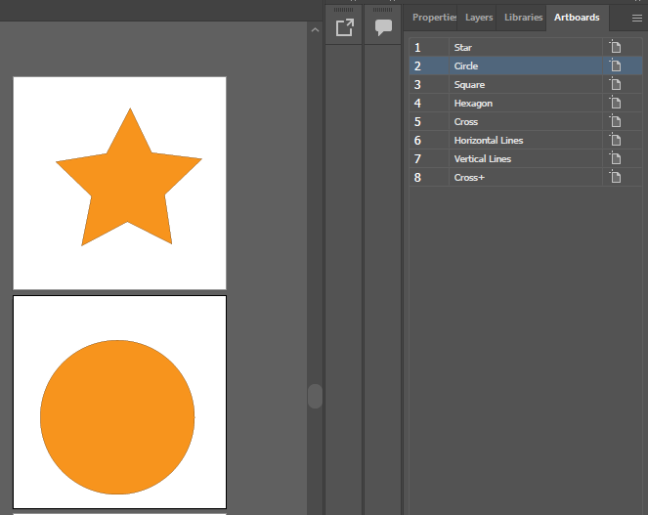648x515 pixels.
Task: Click artboard number 3
Action: click(417, 85)
